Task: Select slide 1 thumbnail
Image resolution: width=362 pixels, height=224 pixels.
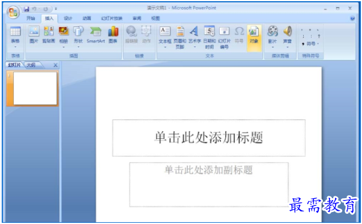Action: 35,88
